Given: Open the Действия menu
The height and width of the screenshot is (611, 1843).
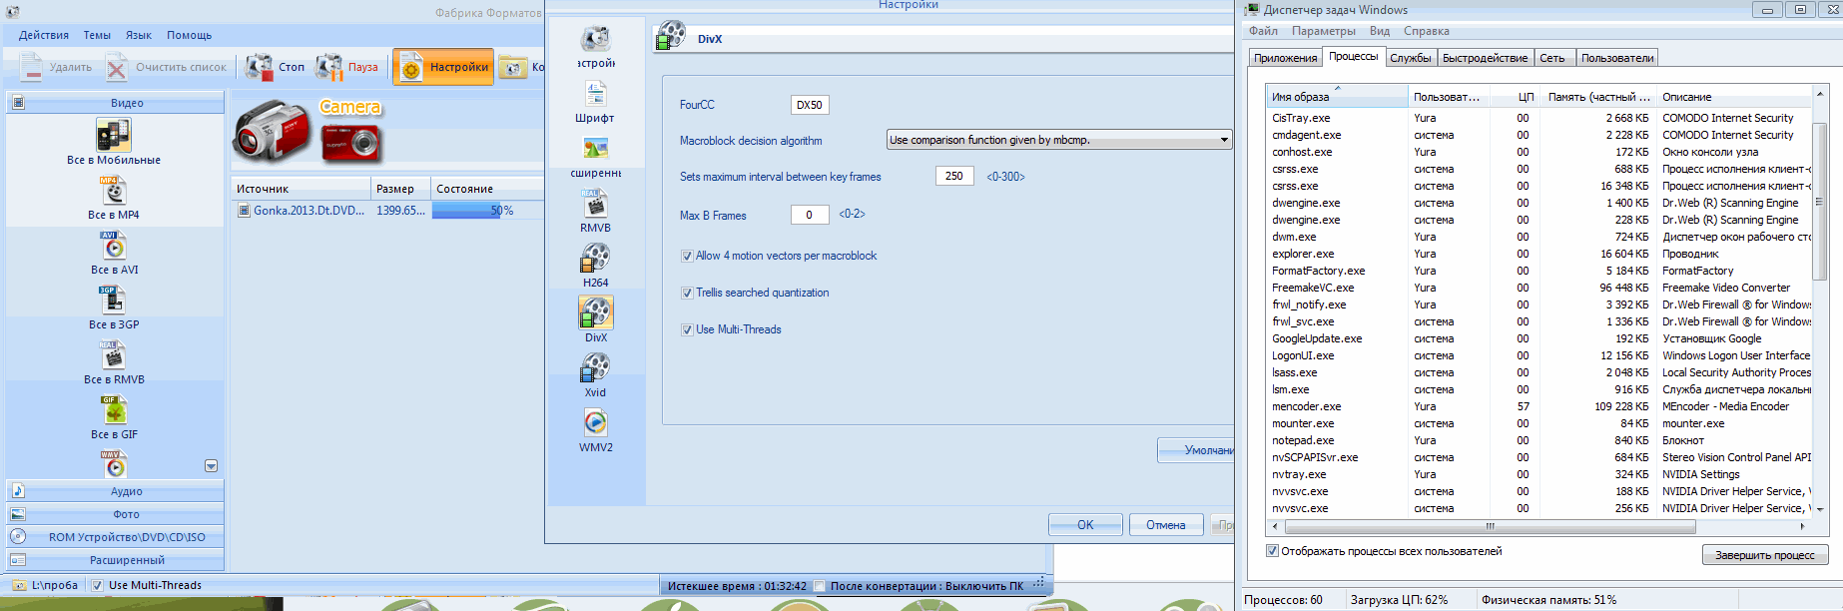Looking at the screenshot, I should pos(44,35).
